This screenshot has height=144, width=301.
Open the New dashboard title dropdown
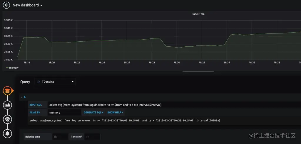click(x=27, y=5)
